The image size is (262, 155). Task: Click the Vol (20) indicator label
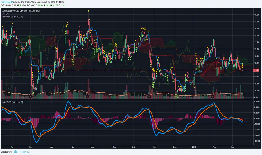pyautogui.click(x=6, y=14)
